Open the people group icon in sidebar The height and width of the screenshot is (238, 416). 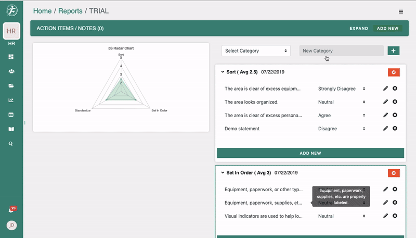click(11, 71)
